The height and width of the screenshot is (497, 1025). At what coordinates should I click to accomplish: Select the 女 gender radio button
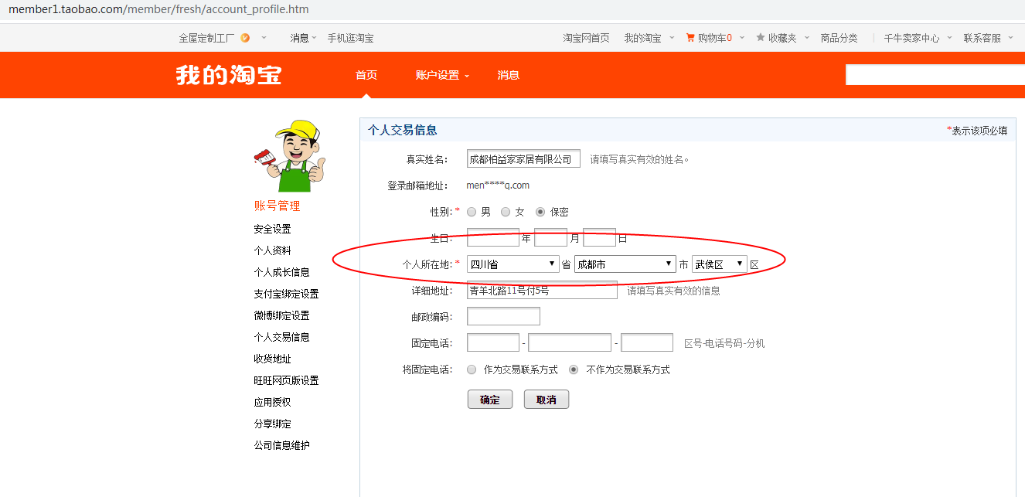[x=506, y=212]
